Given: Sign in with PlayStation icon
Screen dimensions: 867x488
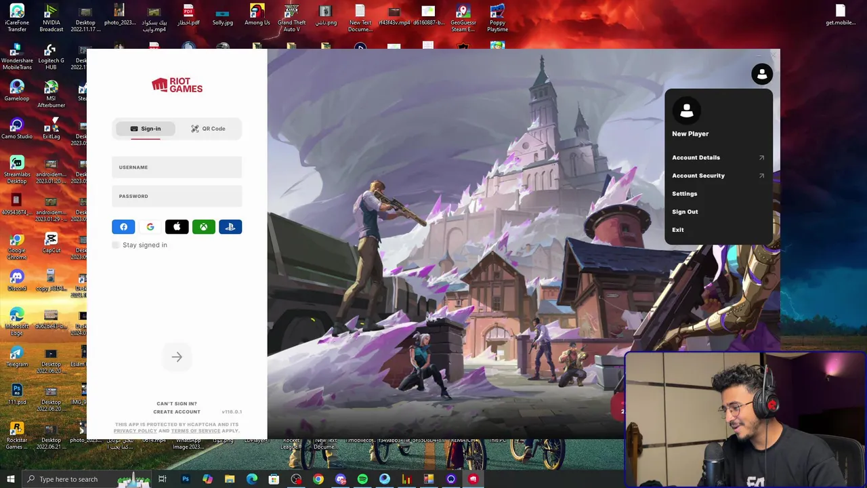Looking at the screenshot, I should 230,227.
